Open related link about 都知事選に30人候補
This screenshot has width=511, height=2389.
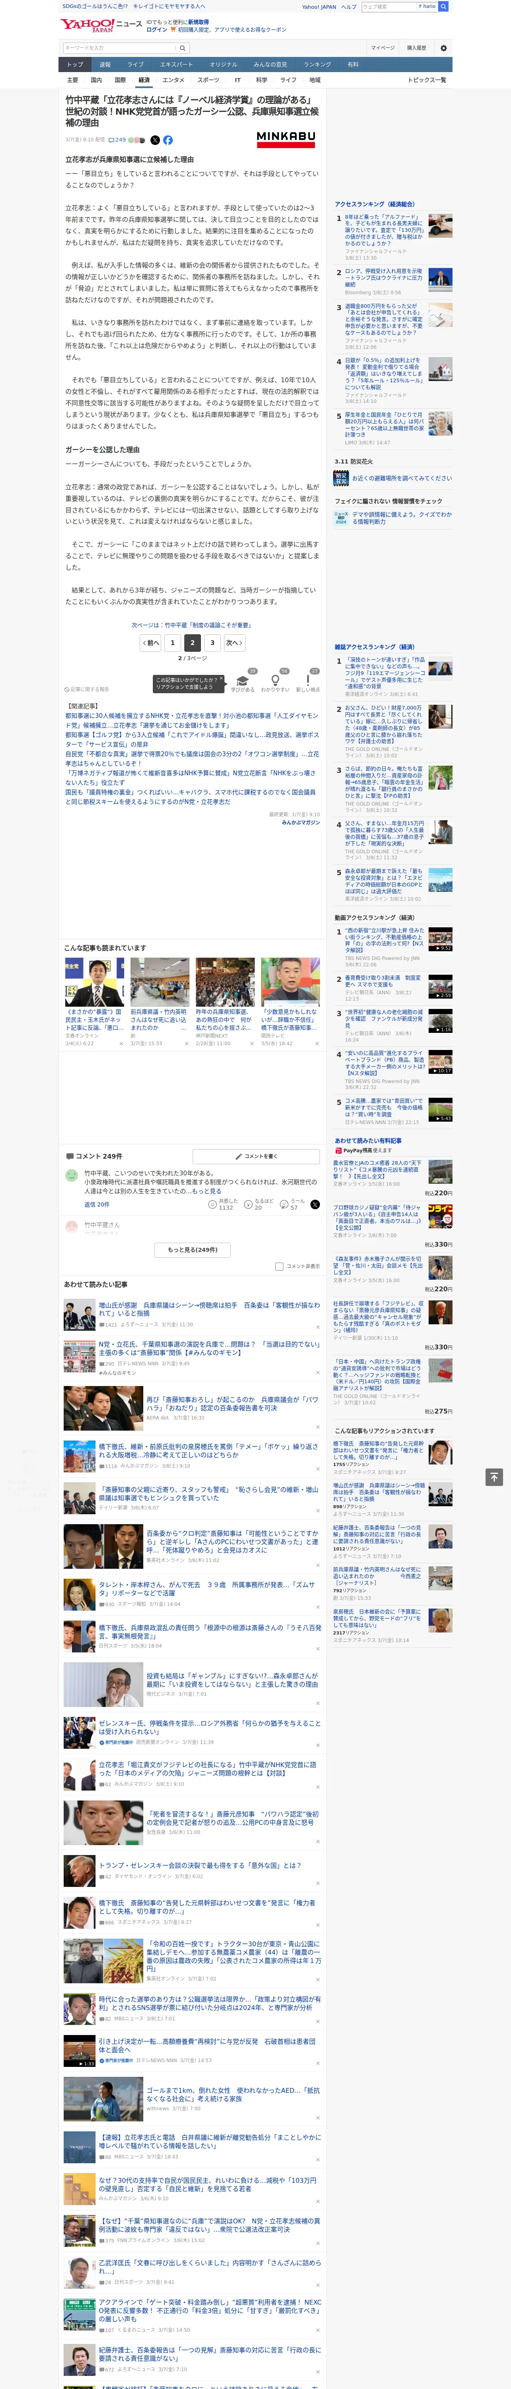(x=191, y=721)
